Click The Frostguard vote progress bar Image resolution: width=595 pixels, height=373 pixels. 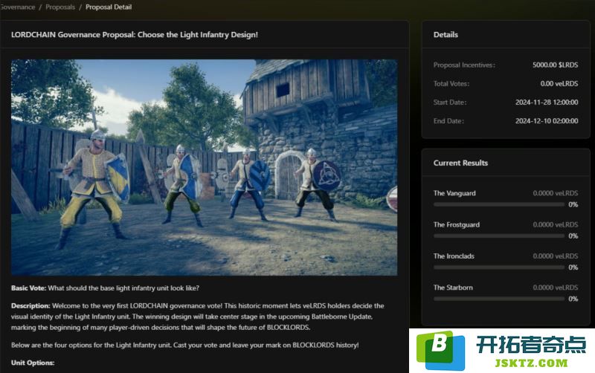[499, 236]
